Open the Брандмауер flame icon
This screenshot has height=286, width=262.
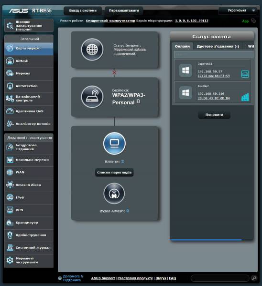point(10,223)
